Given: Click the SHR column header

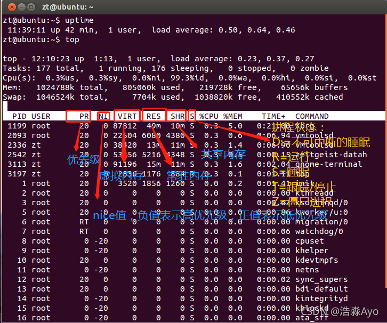Looking at the screenshot, I should point(178,116).
